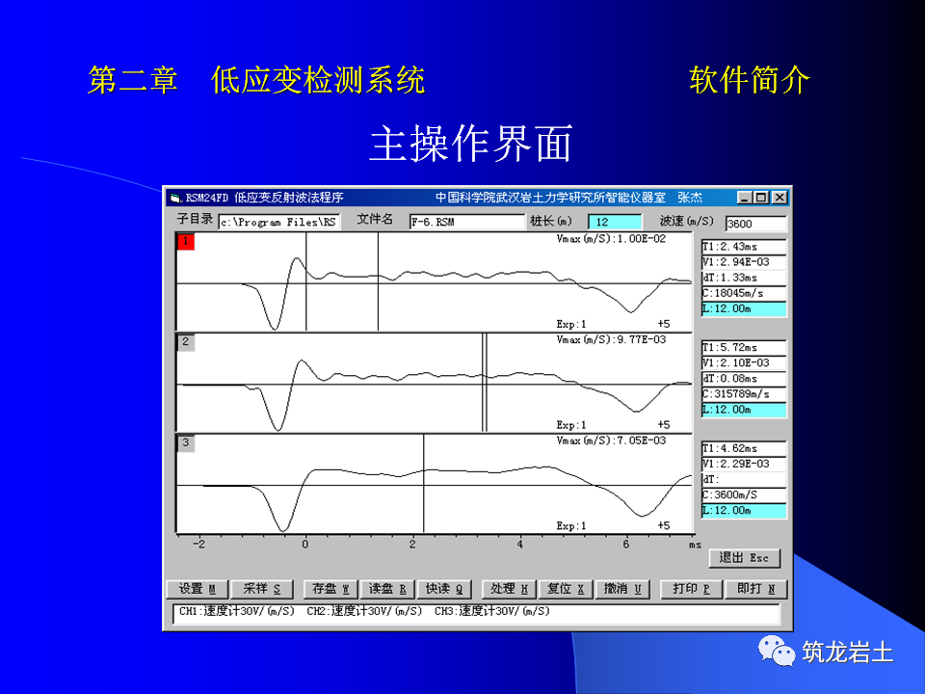Click channel 2 dT:0.08ms readout

point(744,378)
